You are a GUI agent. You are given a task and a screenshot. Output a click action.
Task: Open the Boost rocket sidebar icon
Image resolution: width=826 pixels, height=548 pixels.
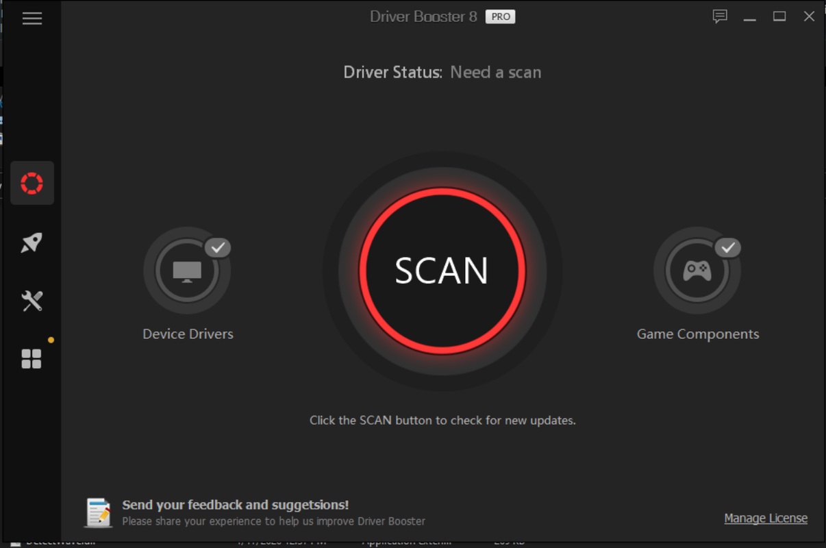click(x=32, y=242)
